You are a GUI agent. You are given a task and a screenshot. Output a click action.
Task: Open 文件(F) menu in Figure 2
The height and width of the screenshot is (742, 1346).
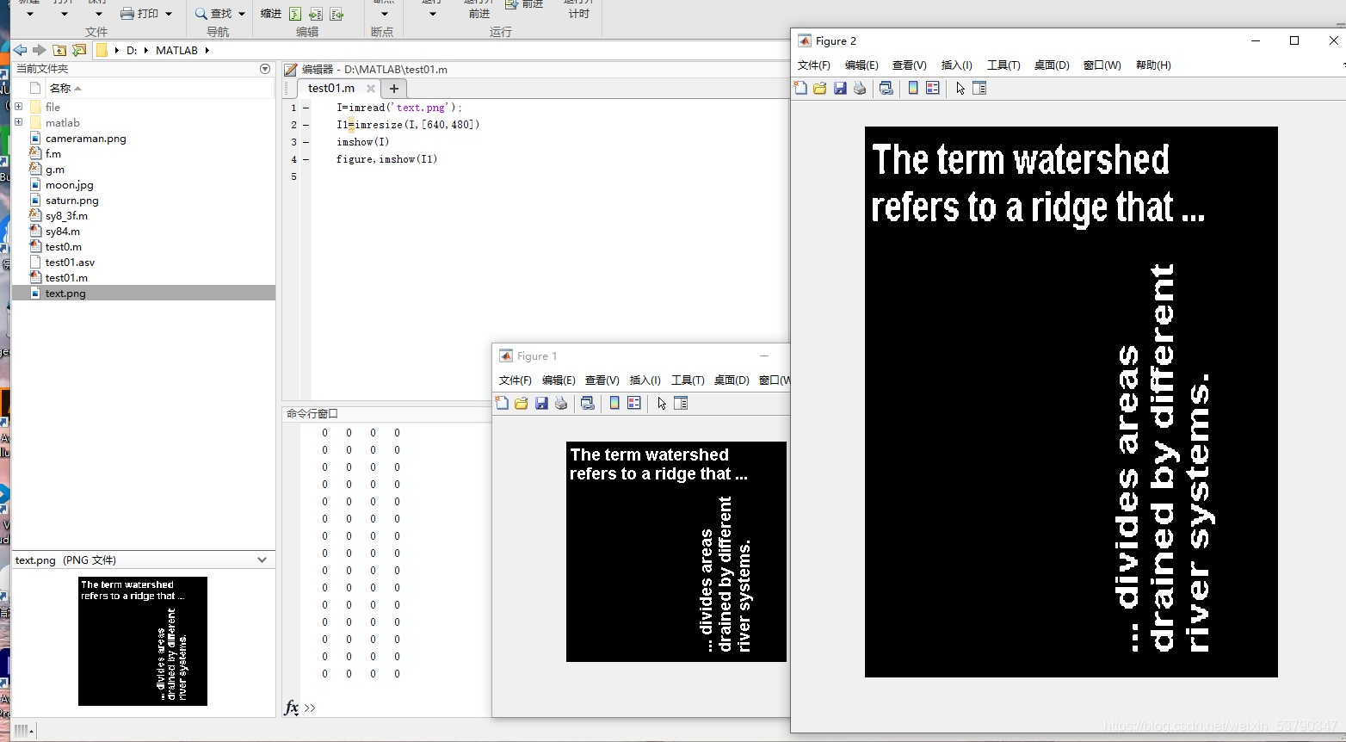[814, 65]
